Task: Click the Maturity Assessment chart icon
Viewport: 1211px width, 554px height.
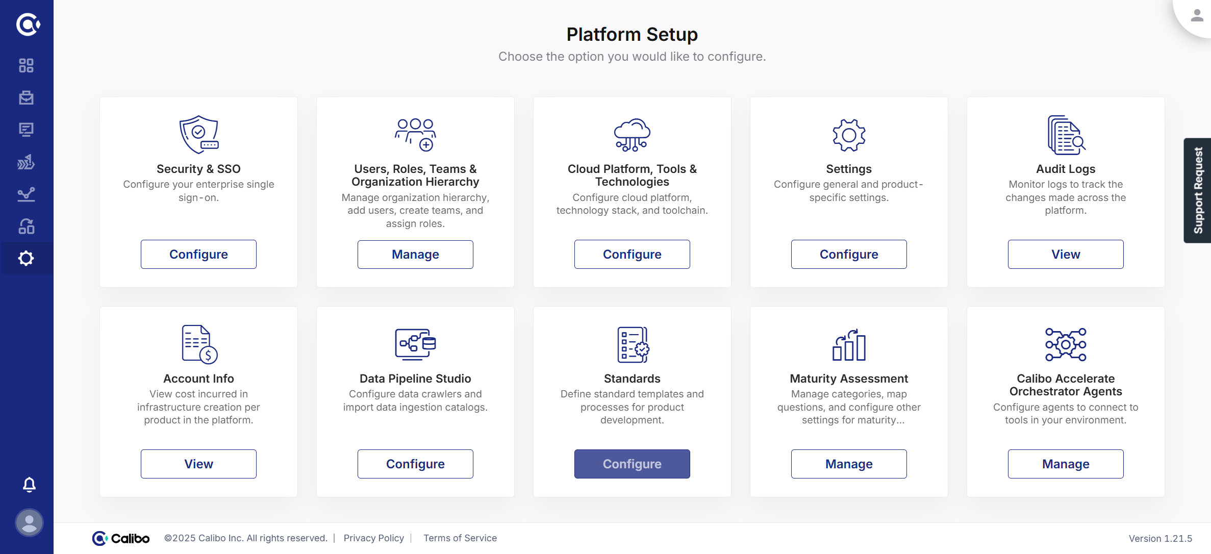Action: pos(849,344)
